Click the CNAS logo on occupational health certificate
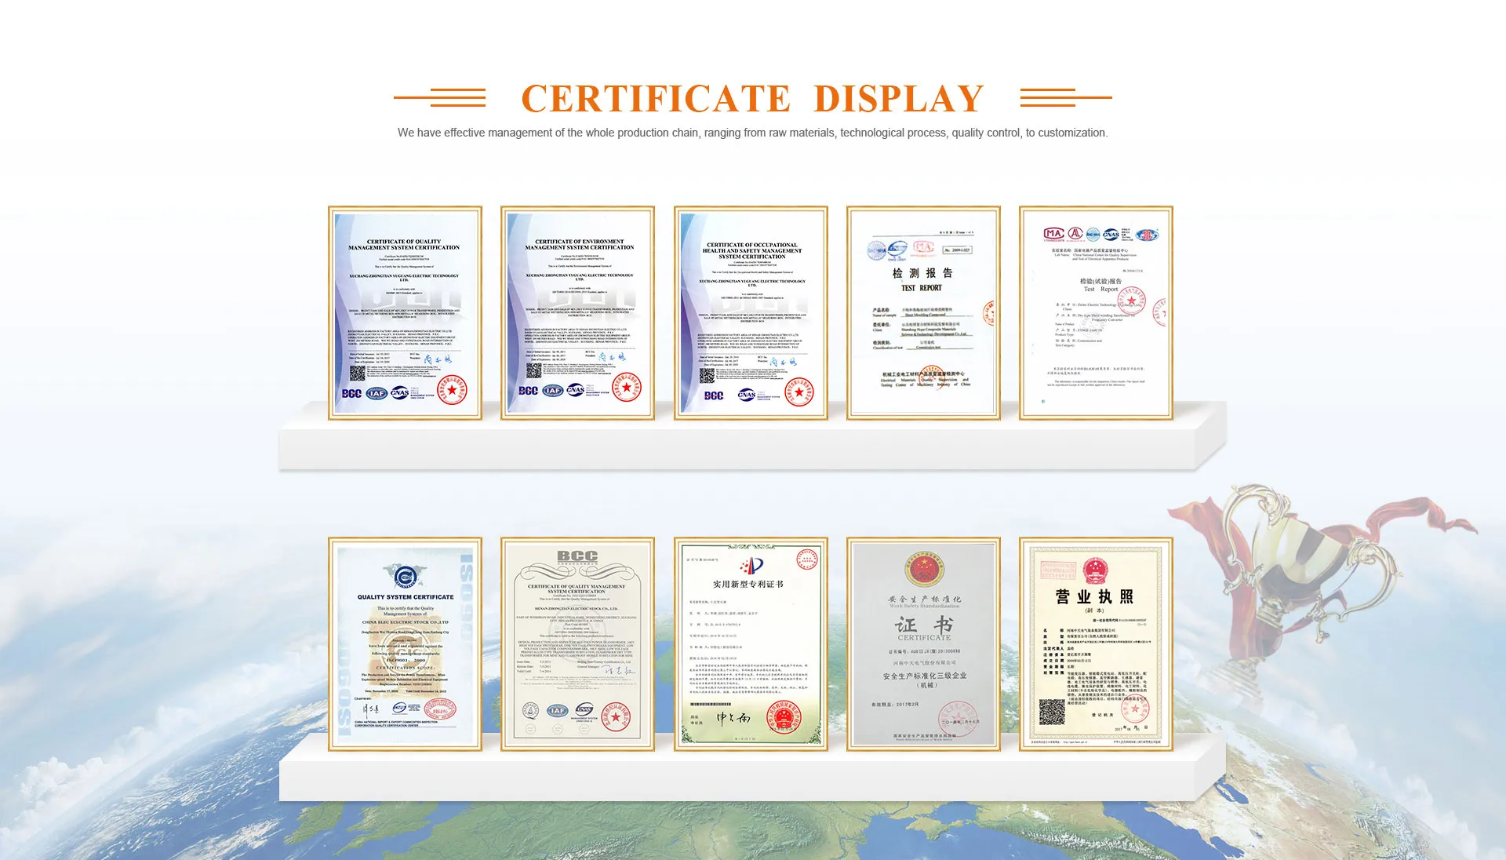The height and width of the screenshot is (860, 1506). pyautogui.click(x=746, y=395)
